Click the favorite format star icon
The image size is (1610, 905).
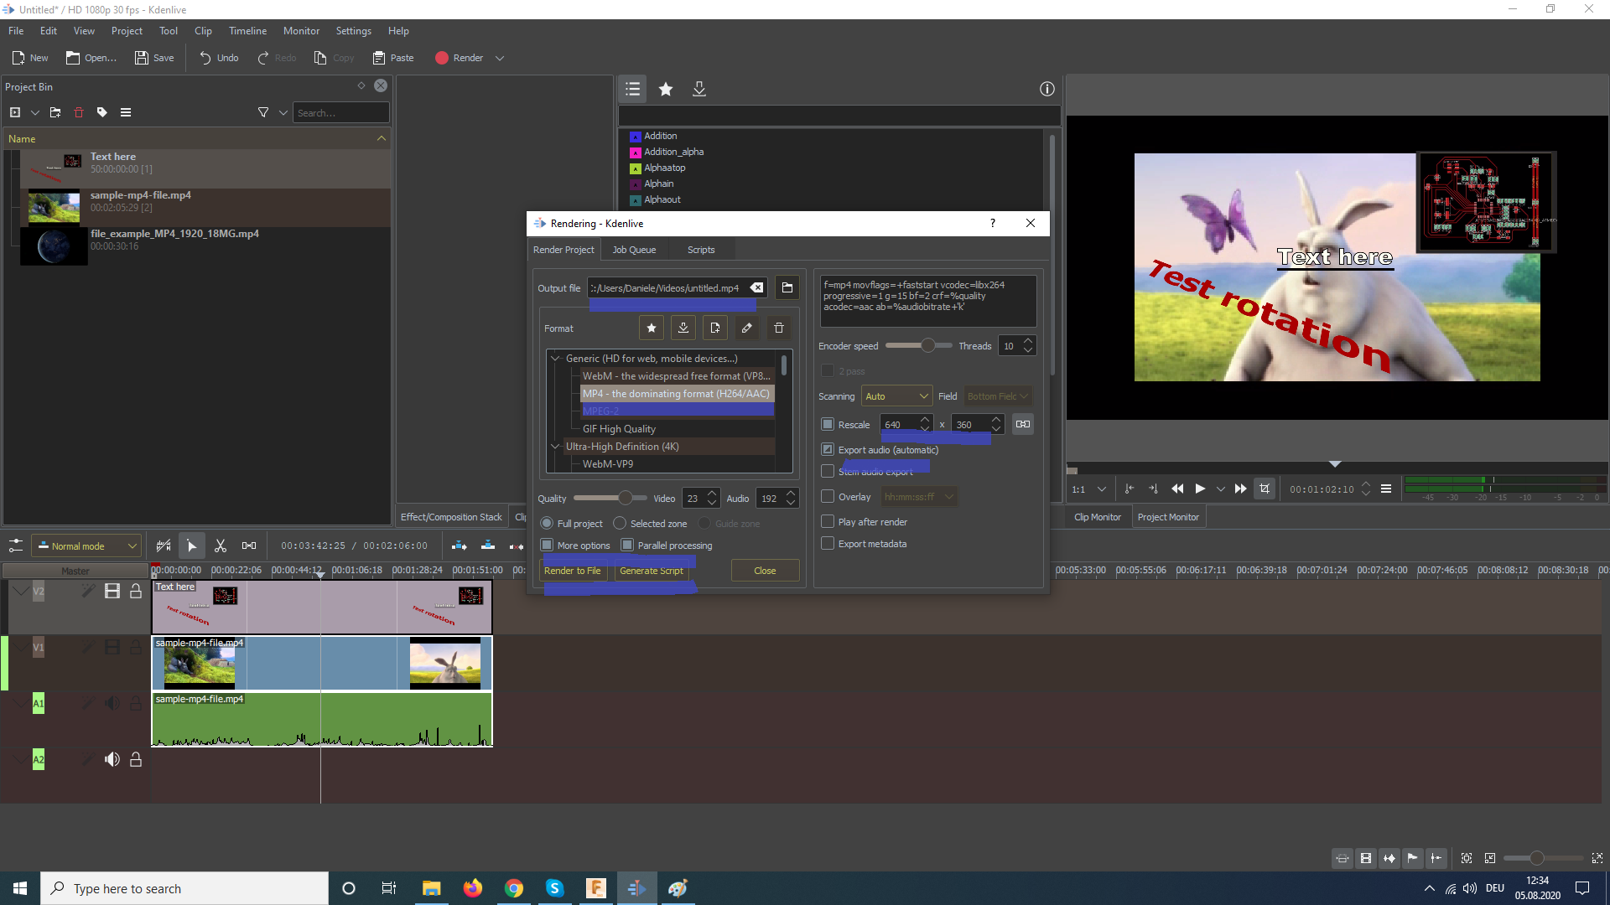[652, 328]
